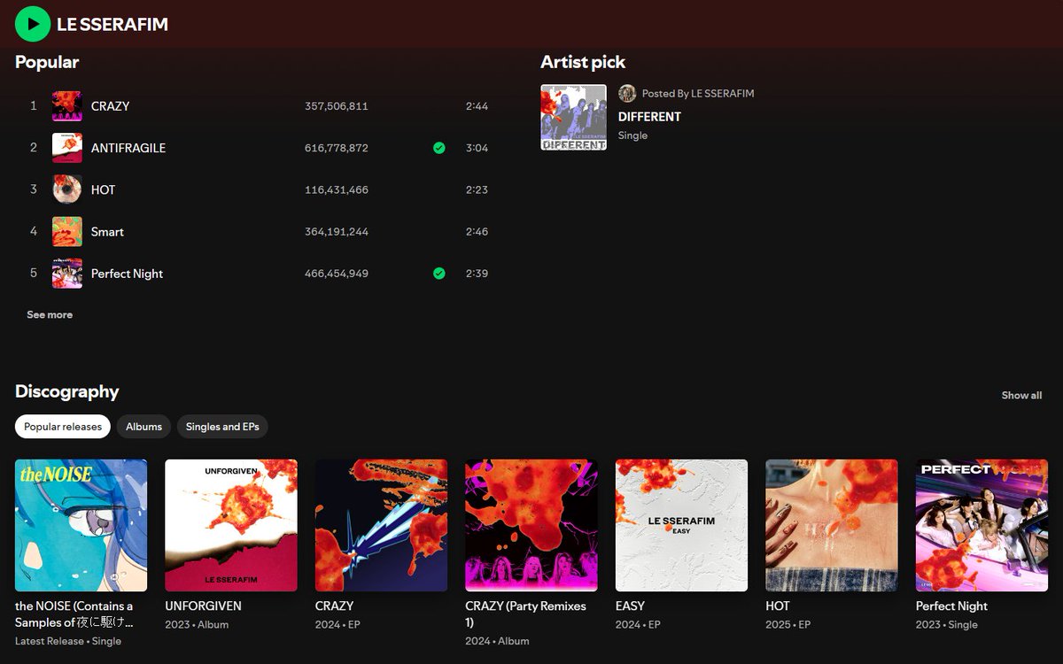1063x664 pixels.
Task: Play LE SSERAFIM with green play button
Action: coord(33,24)
